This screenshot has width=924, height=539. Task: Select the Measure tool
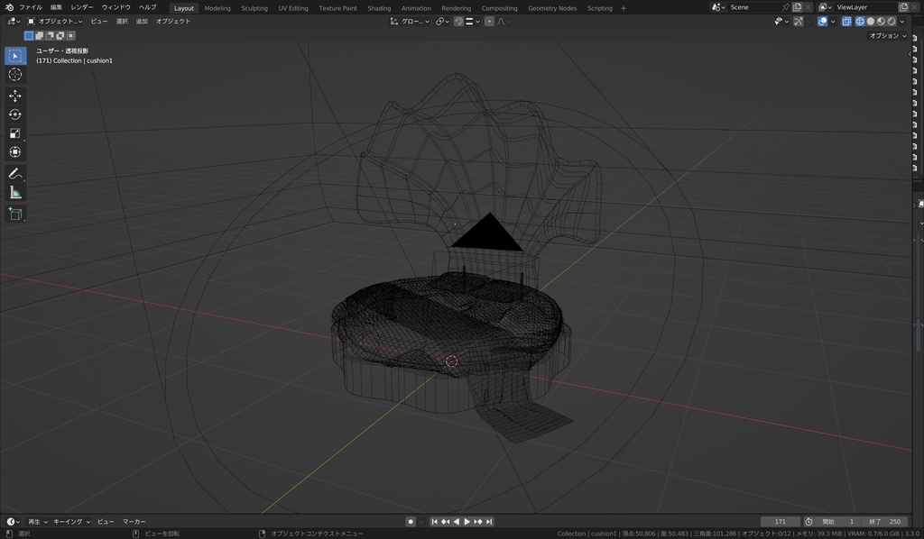point(15,192)
